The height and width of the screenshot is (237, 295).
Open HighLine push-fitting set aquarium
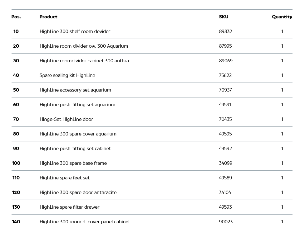click(77, 105)
